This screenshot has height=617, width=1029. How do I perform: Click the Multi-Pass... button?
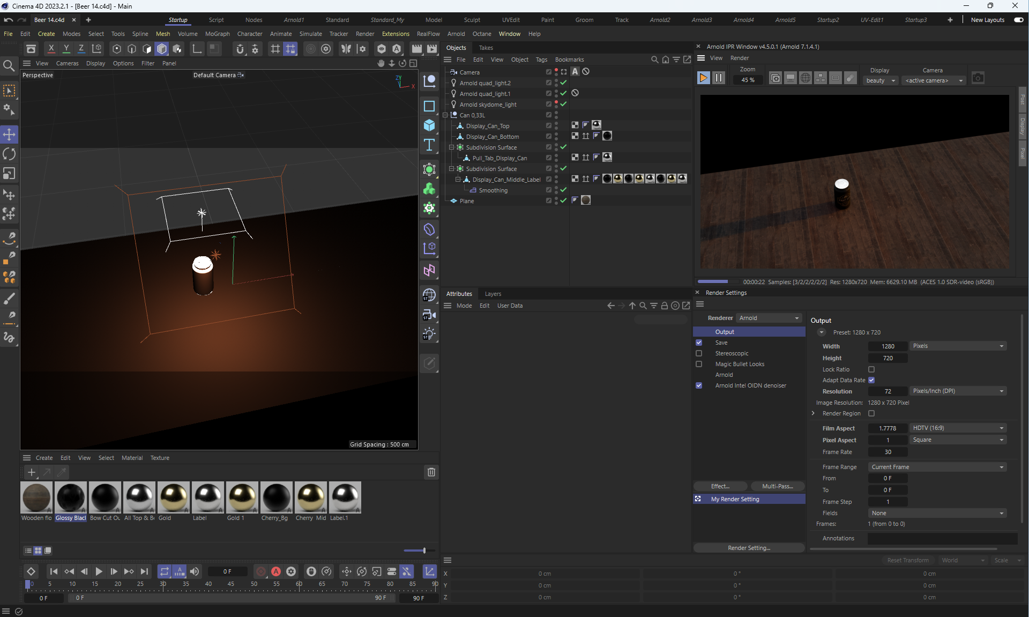tap(777, 486)
